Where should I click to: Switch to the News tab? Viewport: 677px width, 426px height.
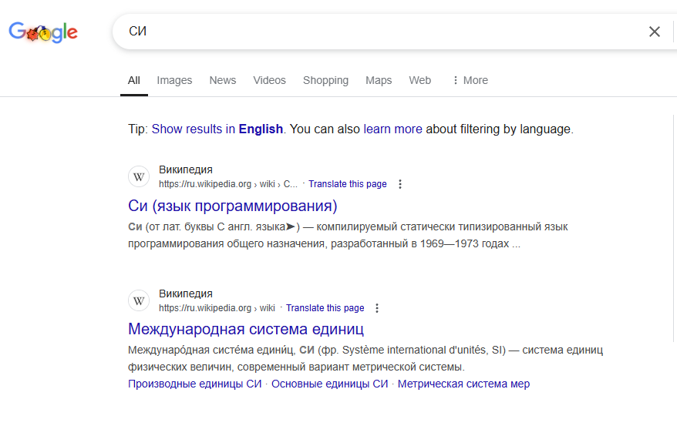[x=223, y=80]
